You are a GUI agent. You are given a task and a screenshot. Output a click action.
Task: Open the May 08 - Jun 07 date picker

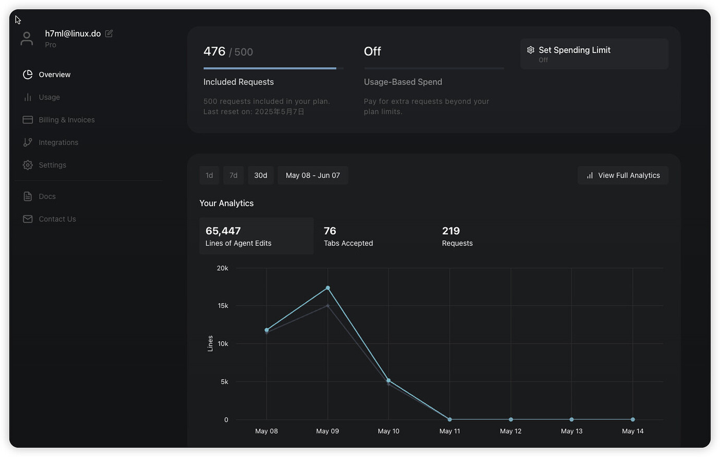click(x=313, y=175)
